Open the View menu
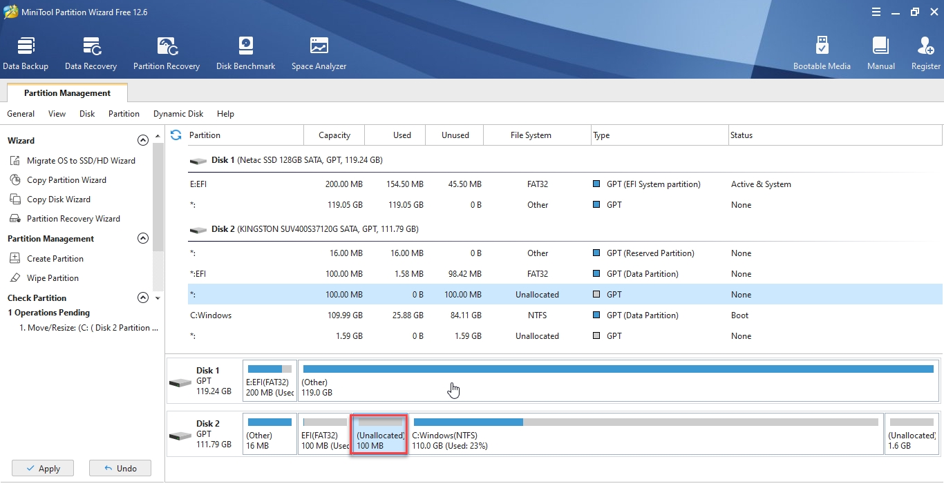Viewport: 944px width, 497px height. coord(57,114)
